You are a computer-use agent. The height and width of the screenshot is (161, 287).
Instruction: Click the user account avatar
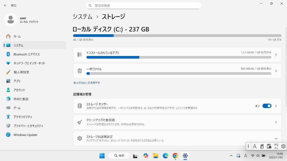point(10,20)
